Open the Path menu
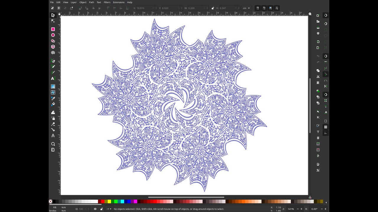Screen dimensions: 378x212 [x=92, y=2]
